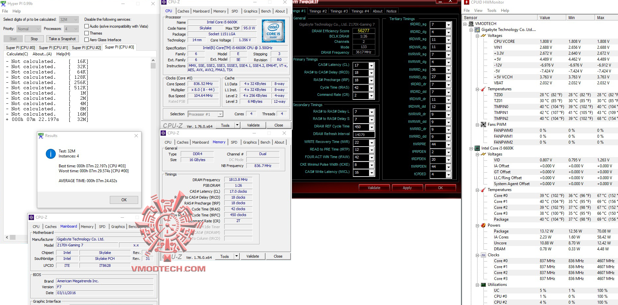This screenshot has width=618, height=305.
Task: Click the CPU Voltages lightning icon
Action: 483,154
